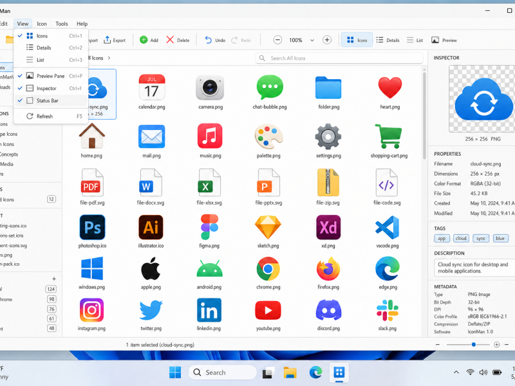This screenshot has width=515, height=386.
Task: Click Refresh in the View menu
Action: click(51, 116)
